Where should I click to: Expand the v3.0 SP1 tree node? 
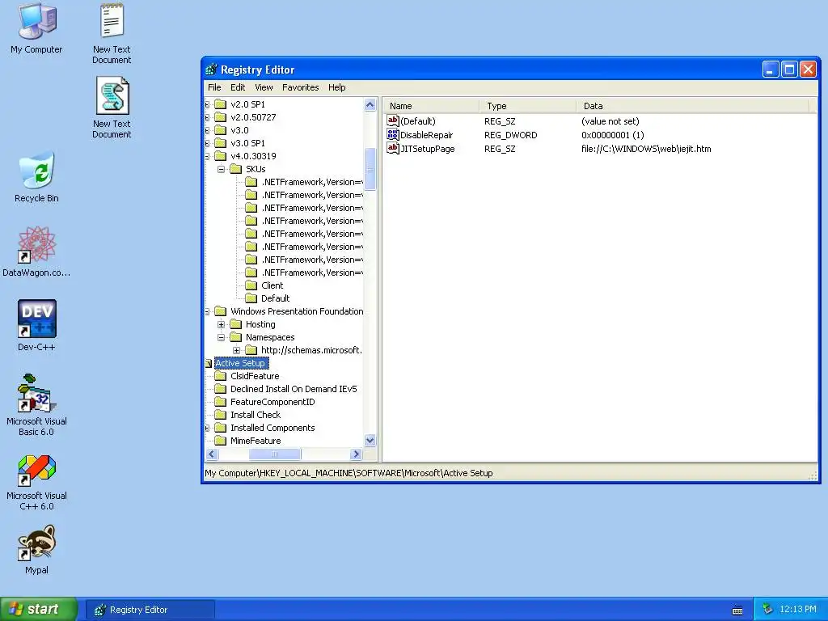207,143
